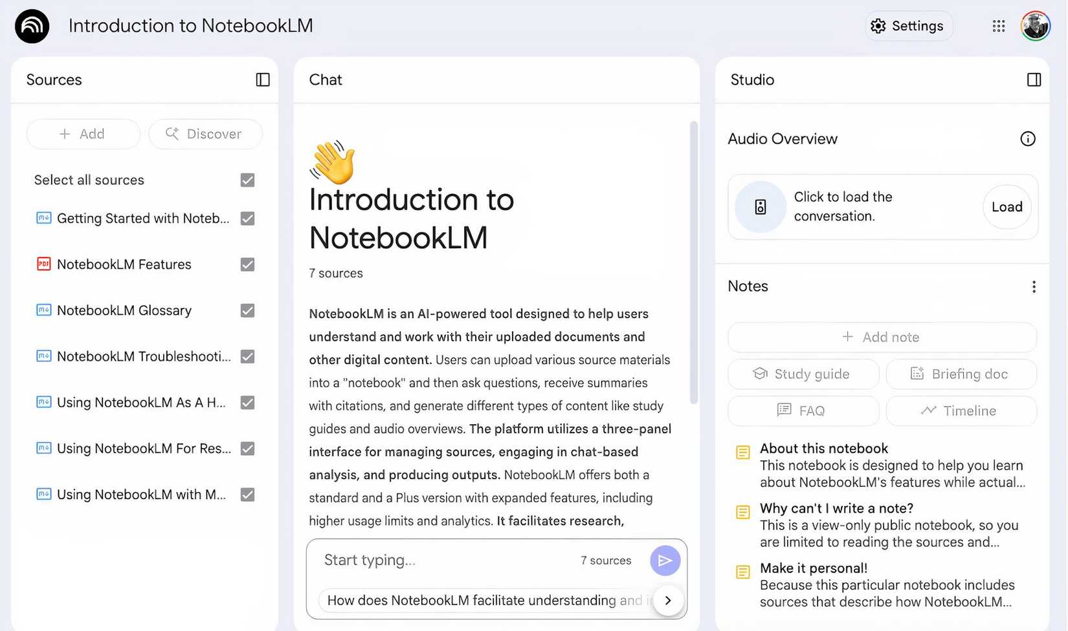This screenshot has width=1068, height=631.
Task: Open the Settings menu
Action: pos(908,26)
